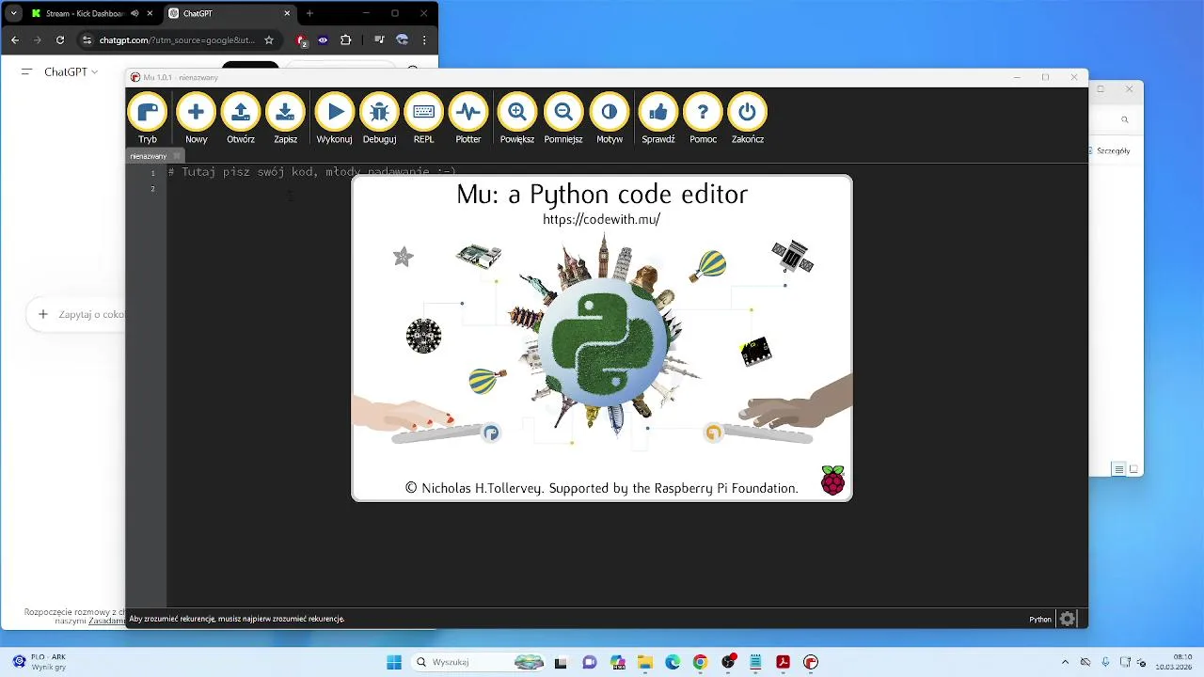This screenshot has height=677, width=1204.
Task: Open a file using Otwórz button
Action: (241, 118)
